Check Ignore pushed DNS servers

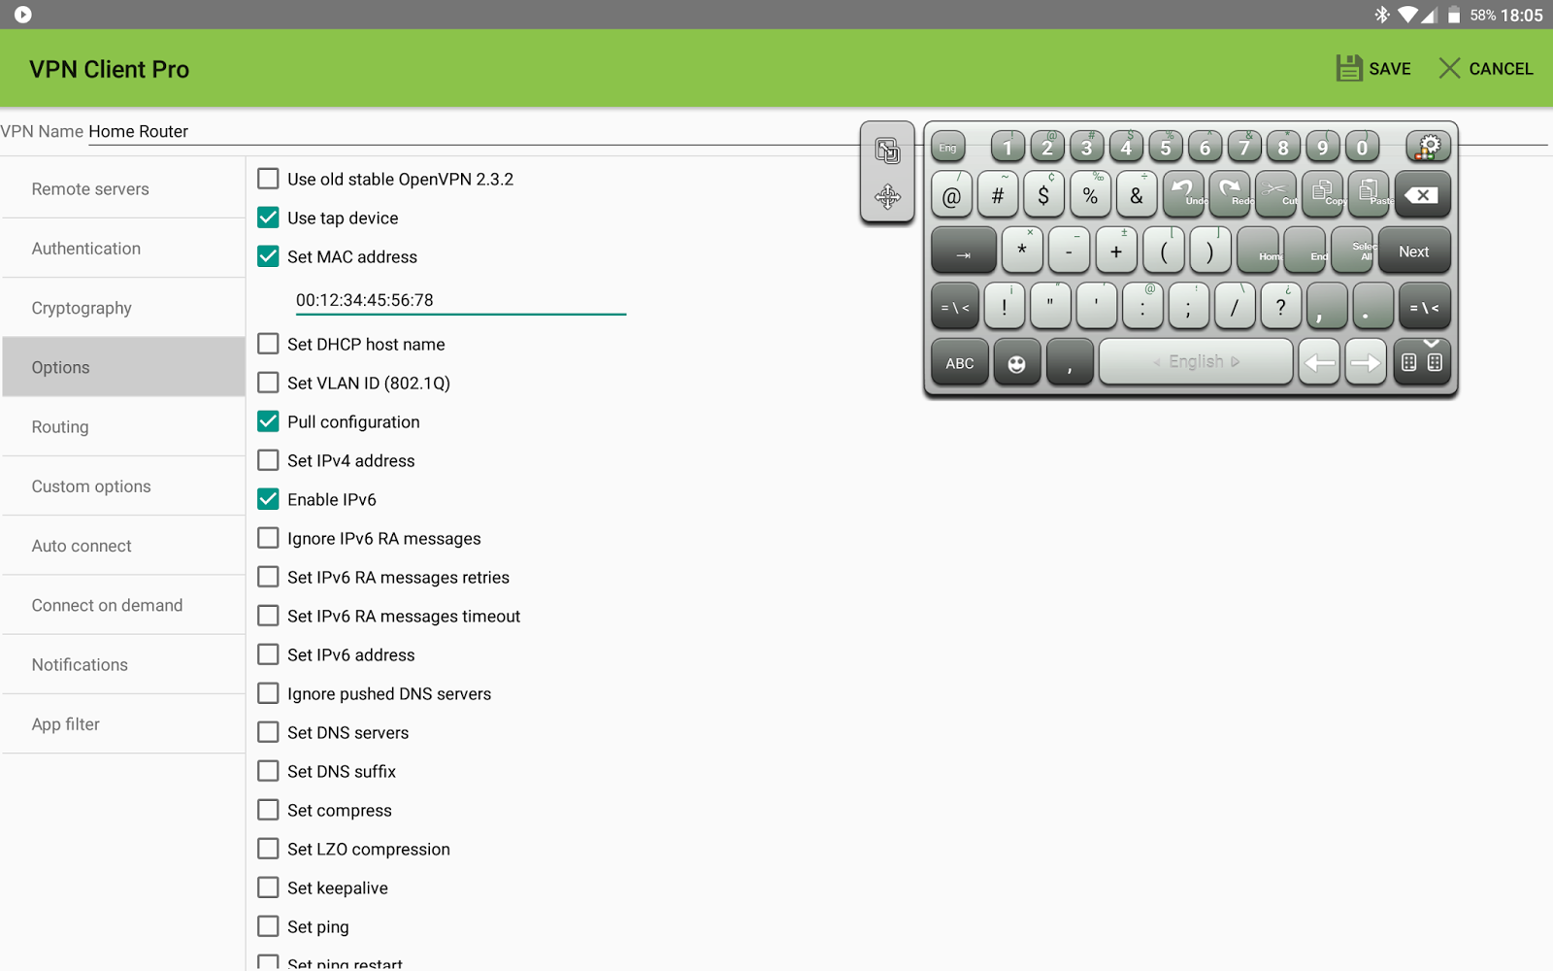(268, 693)
